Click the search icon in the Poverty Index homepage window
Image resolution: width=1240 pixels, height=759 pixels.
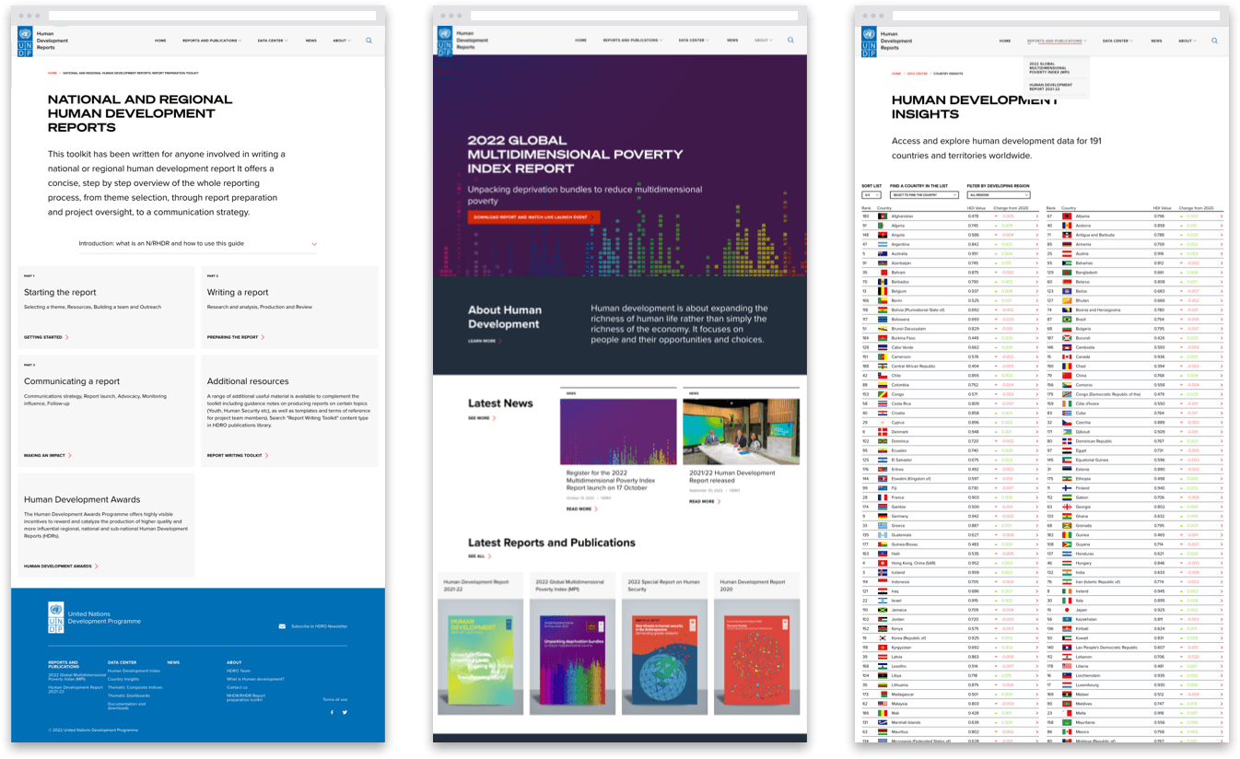coord(790,41)
